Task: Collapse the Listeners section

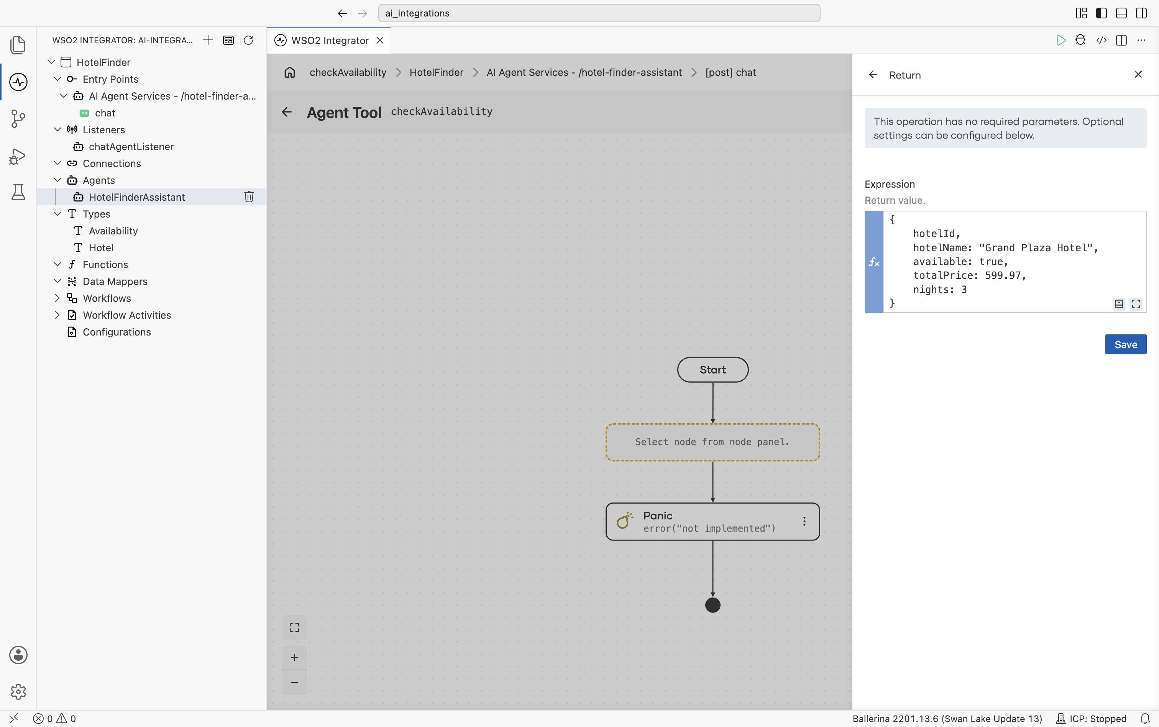Action: coord(58,129)
